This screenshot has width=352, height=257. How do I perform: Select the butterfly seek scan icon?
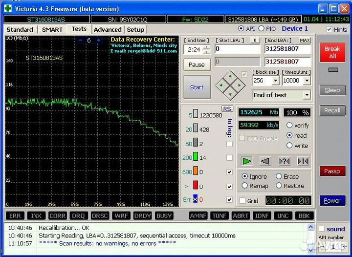pyautogui.click(x=303, y=161)
